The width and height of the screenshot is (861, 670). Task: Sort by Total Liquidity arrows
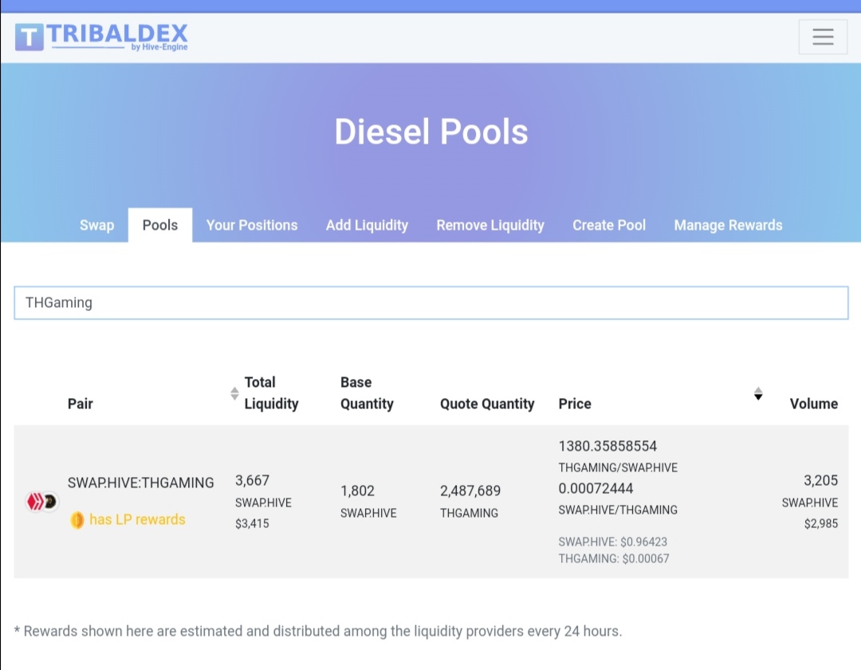coord(234,393)
